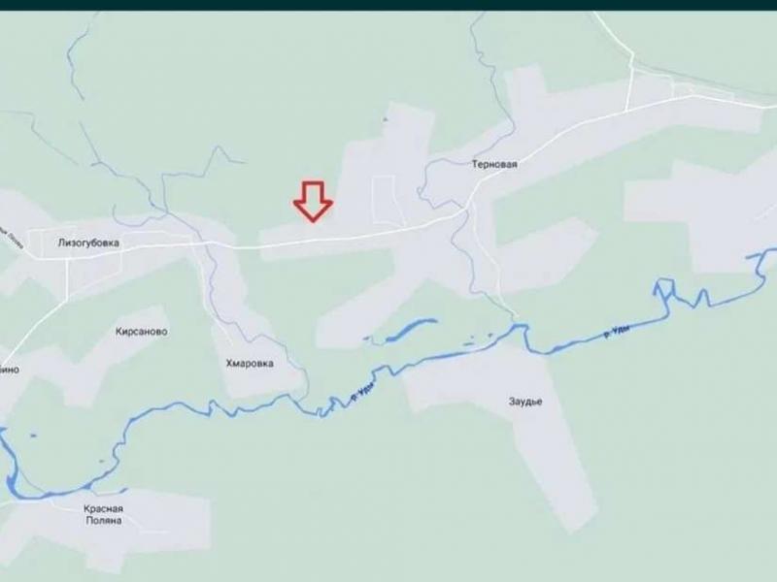Viewport: 777px width, 582px height.
Task: Open the Красная Поляна settlement label
Action: coord(103,514)
